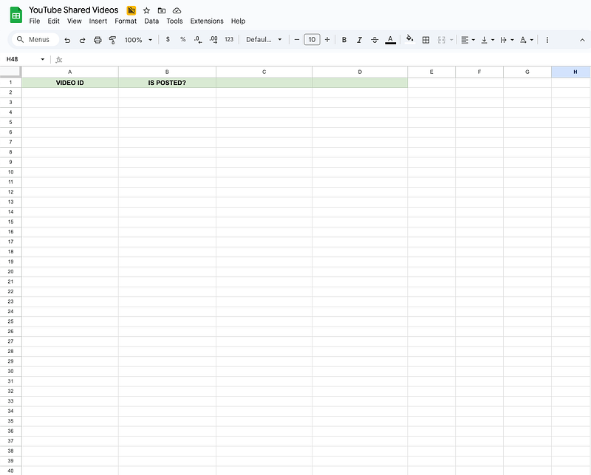
Task: Format as currency with dollar icon
Action: point(168,40)
